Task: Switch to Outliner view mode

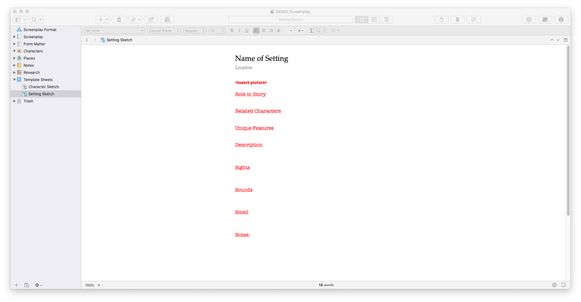Action: (x=386, y=19)
